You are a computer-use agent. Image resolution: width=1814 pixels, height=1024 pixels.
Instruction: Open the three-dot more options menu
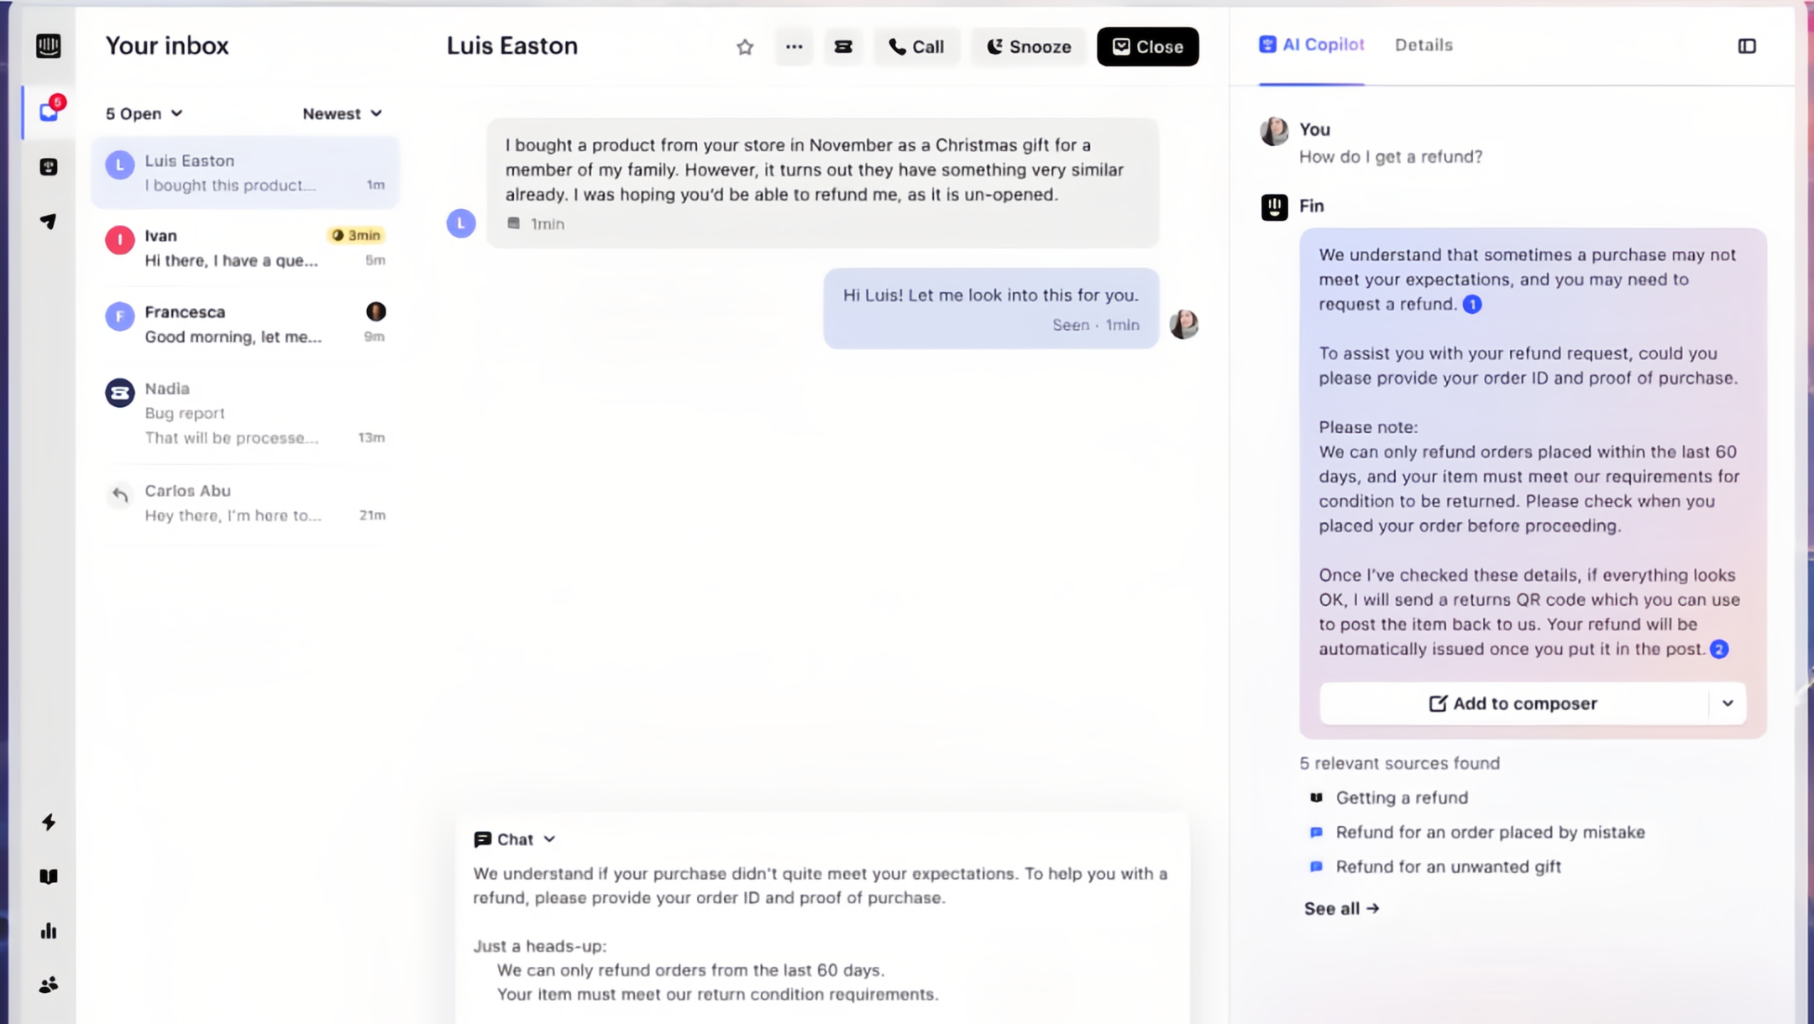click(x=794, y=47)
